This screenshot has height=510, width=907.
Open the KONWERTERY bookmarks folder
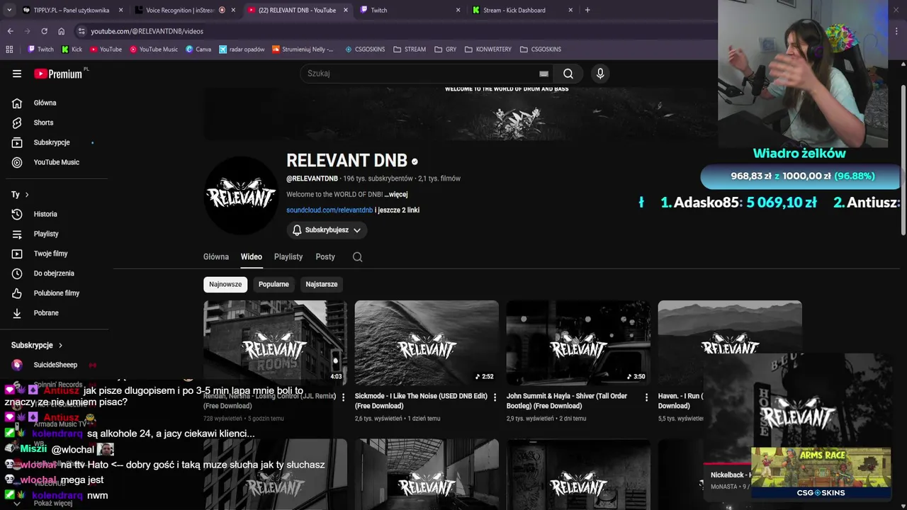488,50
